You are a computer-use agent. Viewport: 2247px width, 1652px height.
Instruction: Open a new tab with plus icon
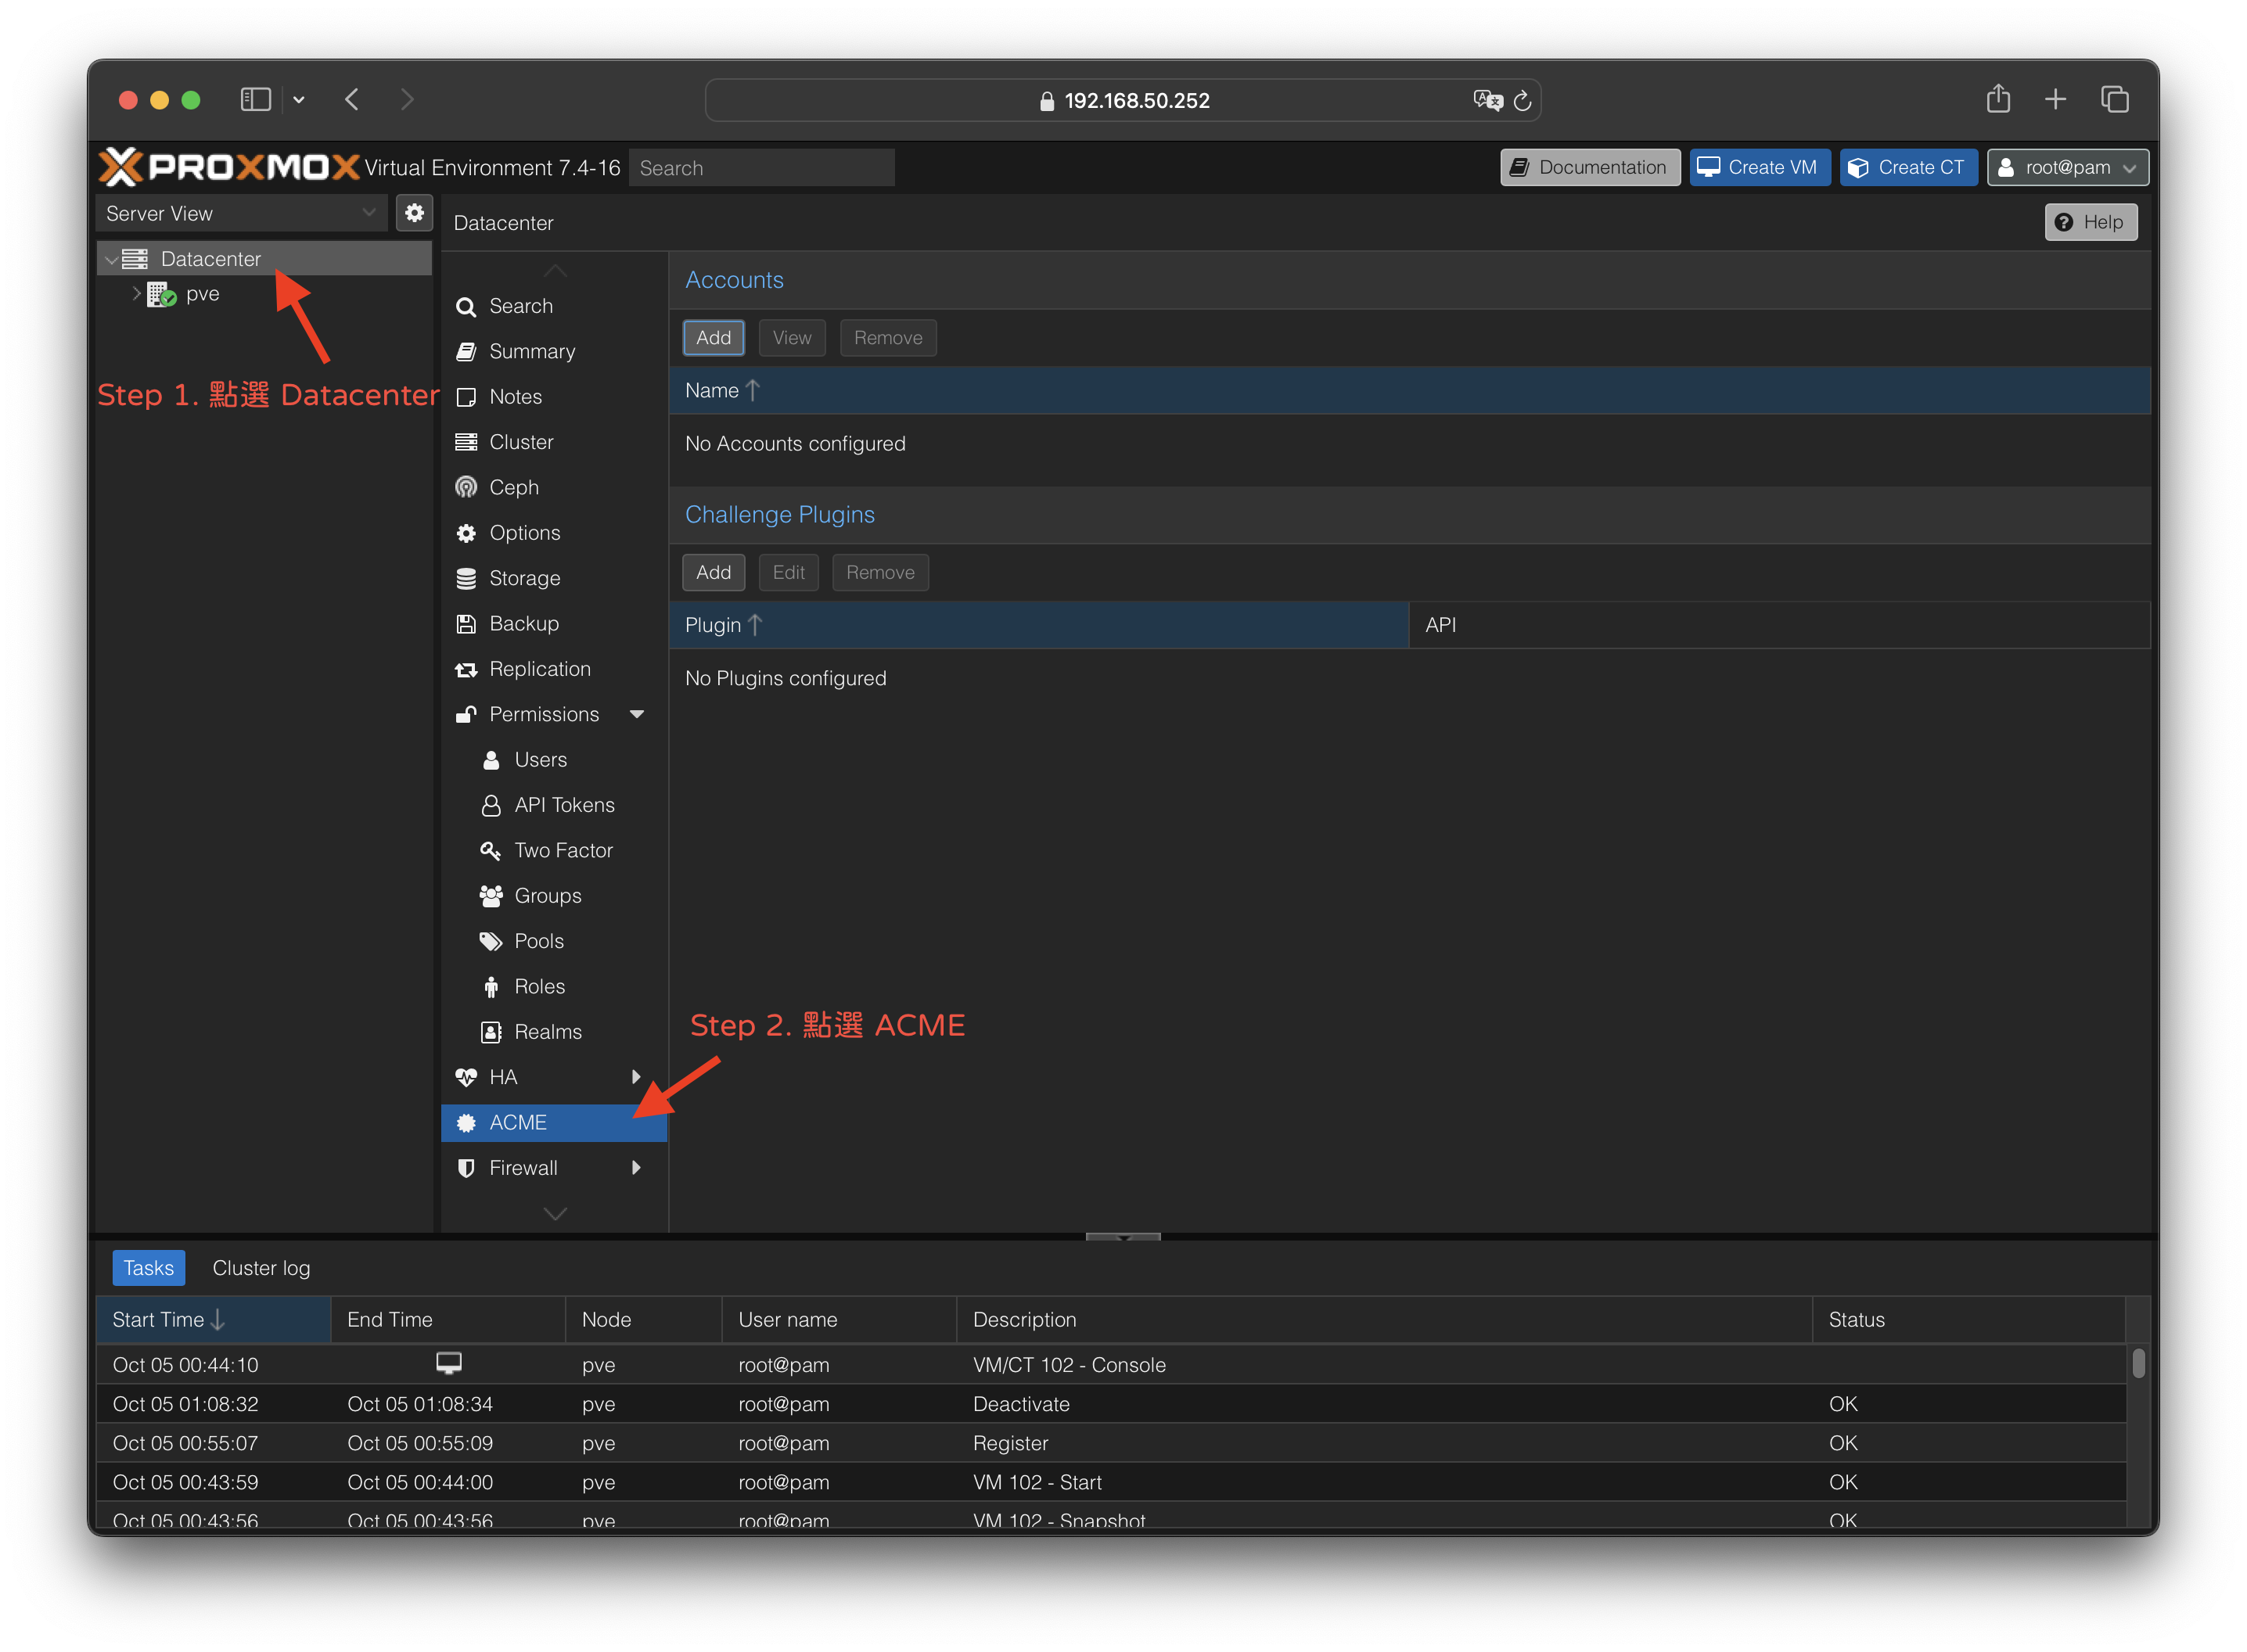coord(2055,99)
